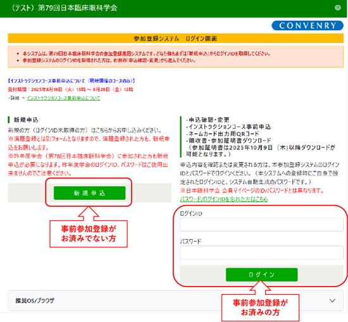The height and width of the screenshot is (322, 348).
Task: Click 【インストラクションコース事前申込について blue heading
Action: [x=71, y=81]
